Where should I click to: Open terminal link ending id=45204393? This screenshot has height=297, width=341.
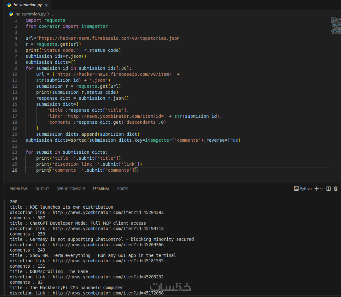coord(108,212)
